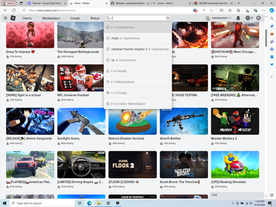
Task: Open Murder Mystery 2 game title
Action: [224, 139]
